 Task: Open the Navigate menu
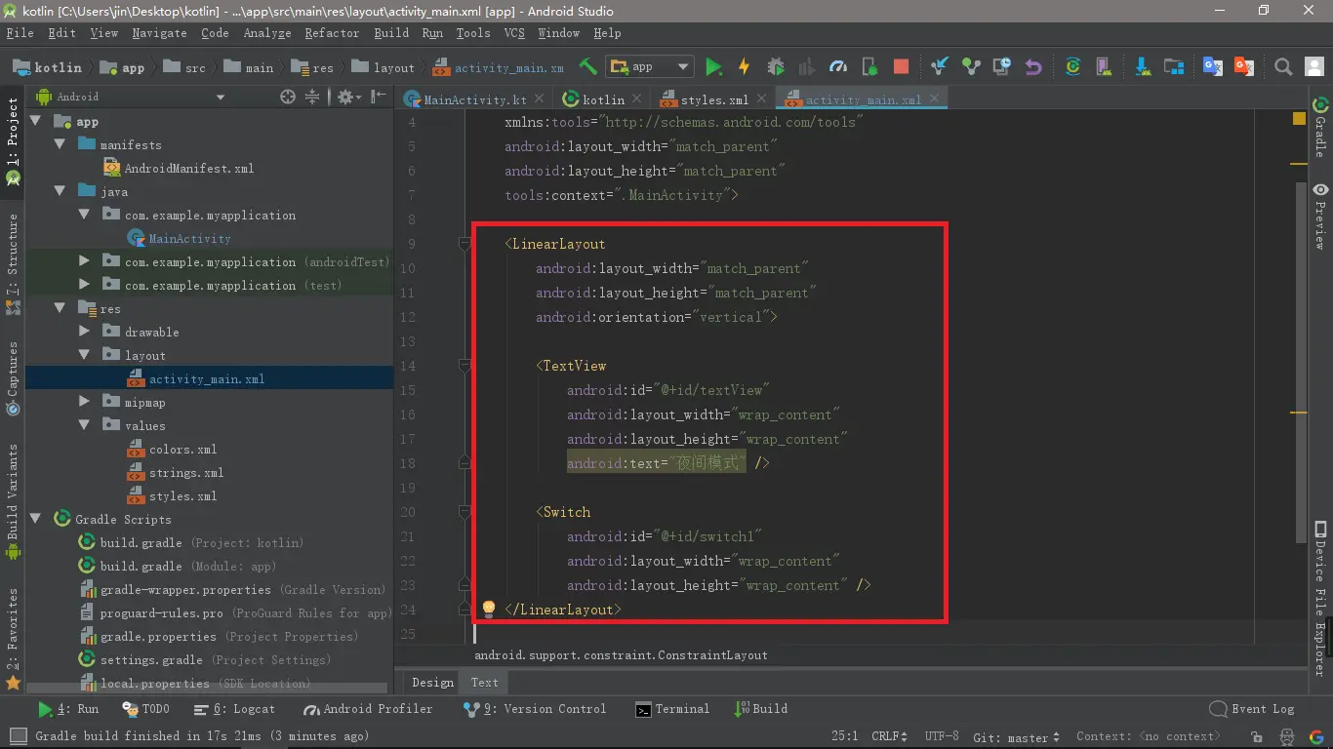[x=159, y=32]
